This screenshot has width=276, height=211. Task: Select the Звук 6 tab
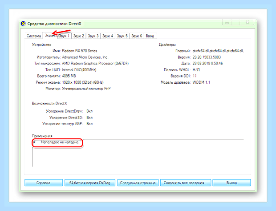137,36
